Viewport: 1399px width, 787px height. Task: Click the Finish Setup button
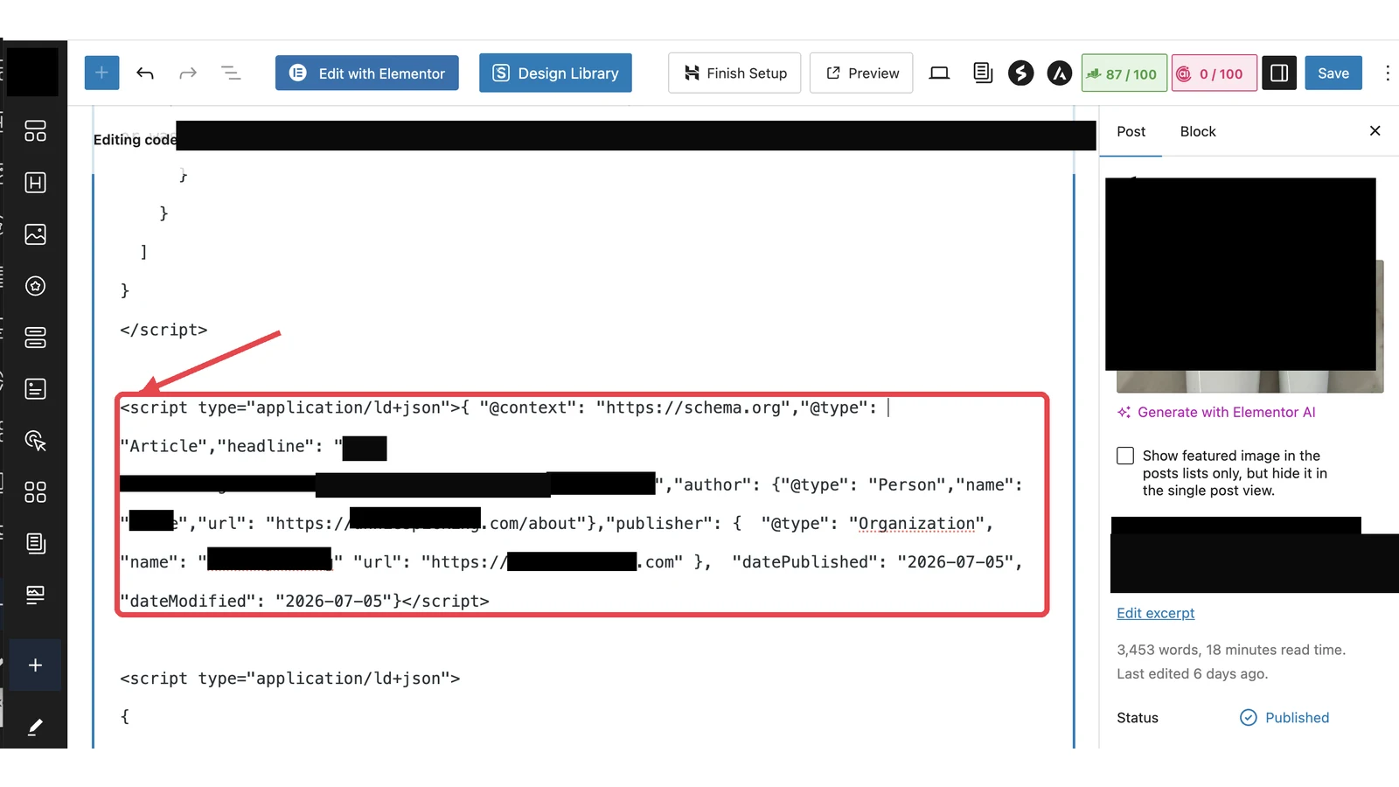(x=734, y=73)
